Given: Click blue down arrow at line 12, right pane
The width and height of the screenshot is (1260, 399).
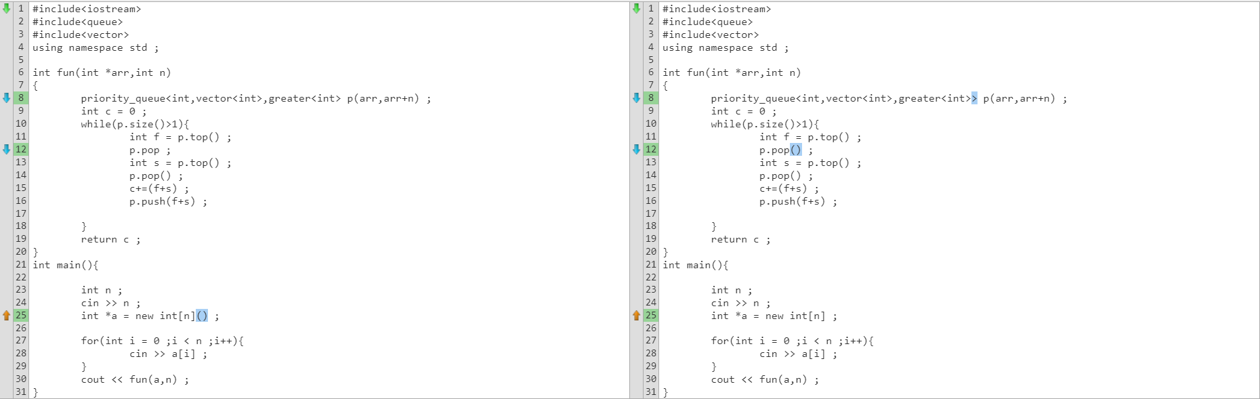Looking at the screenshot, I should (637, 149).
